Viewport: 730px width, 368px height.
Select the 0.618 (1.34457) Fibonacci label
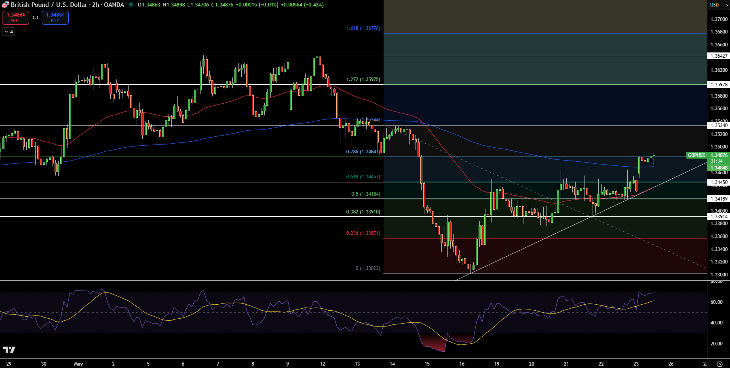[x=363, y=177]
